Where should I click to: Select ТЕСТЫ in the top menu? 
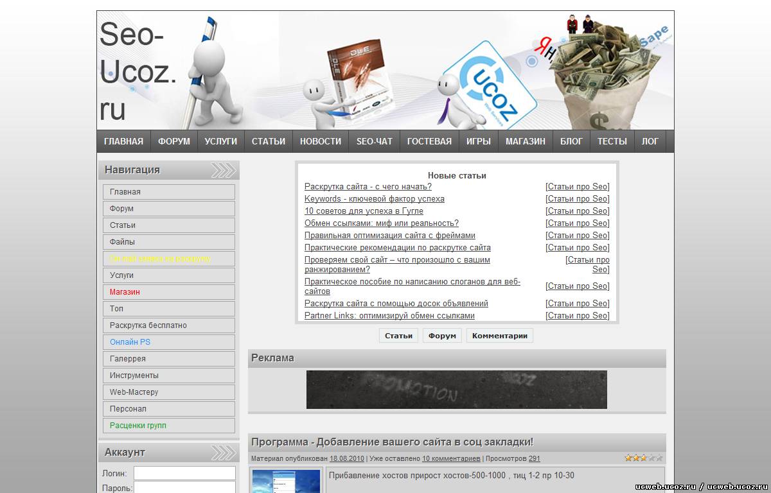coord(612,141)
